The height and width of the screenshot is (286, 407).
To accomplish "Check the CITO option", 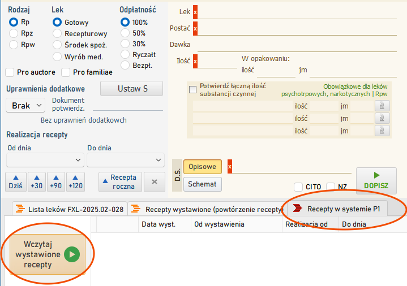I will pos(298,187).
